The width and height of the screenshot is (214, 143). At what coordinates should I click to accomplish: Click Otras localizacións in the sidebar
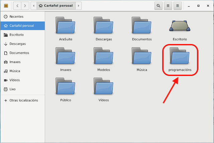(23, 100)
